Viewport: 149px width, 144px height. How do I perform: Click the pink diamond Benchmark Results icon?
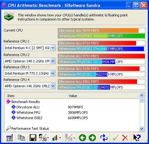click(x=8, y=101)
